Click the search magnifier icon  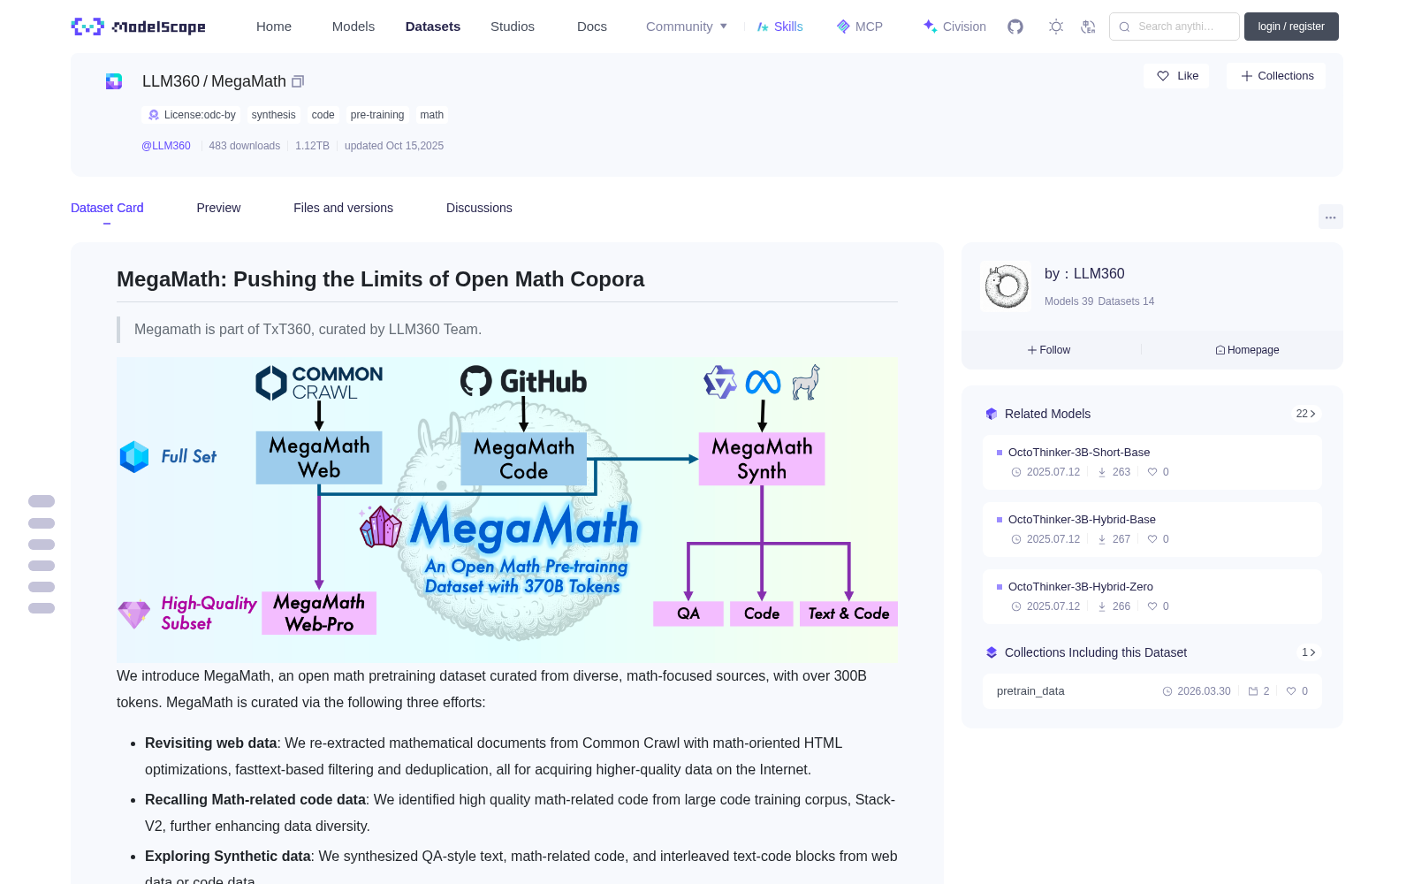tap(1124, 27)
